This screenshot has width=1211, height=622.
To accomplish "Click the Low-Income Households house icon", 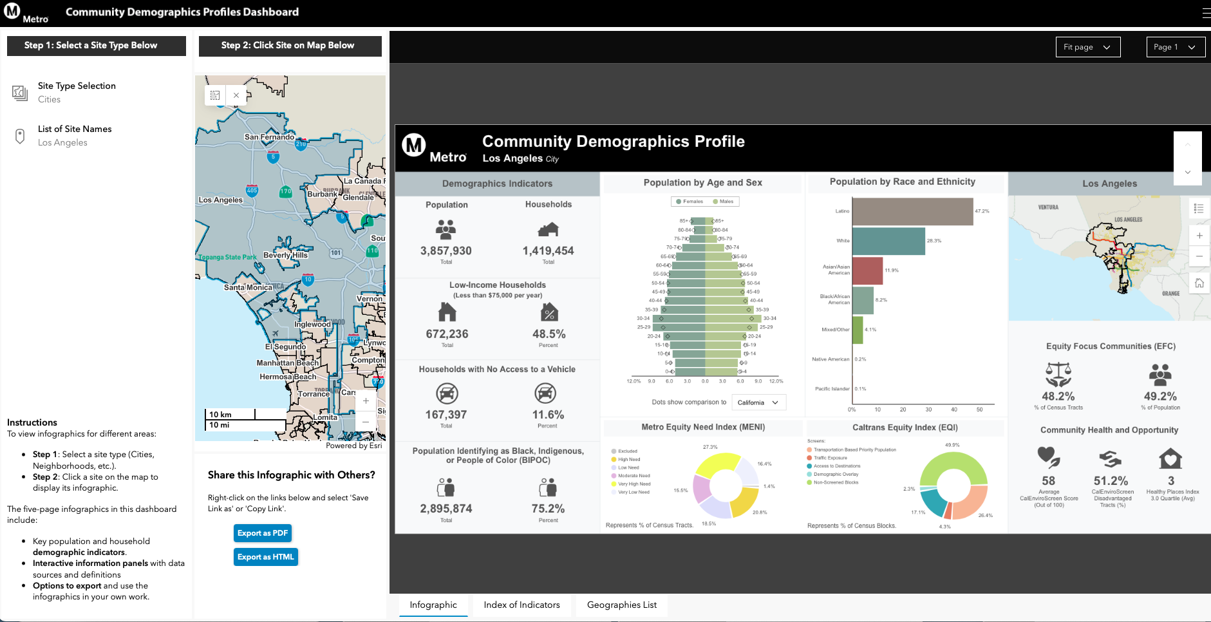I will [x=447, y=312].
